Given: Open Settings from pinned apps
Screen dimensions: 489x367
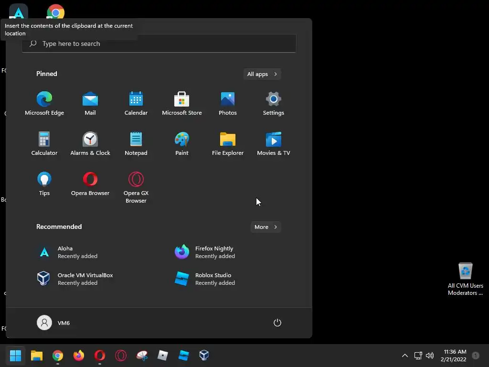Looking at the screenshot, I should (x=274, y=103).
